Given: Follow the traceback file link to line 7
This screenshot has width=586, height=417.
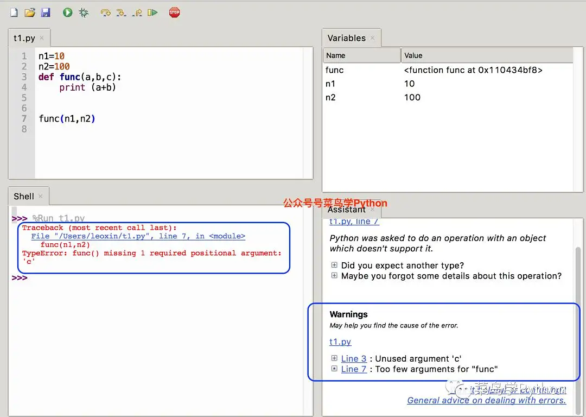Looking at the screenshot, I should click(x=138, y=236).
